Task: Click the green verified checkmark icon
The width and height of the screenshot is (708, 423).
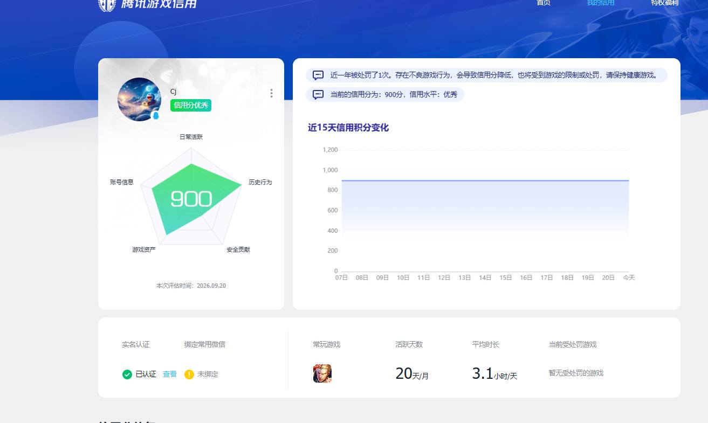Action: [127, 374]
